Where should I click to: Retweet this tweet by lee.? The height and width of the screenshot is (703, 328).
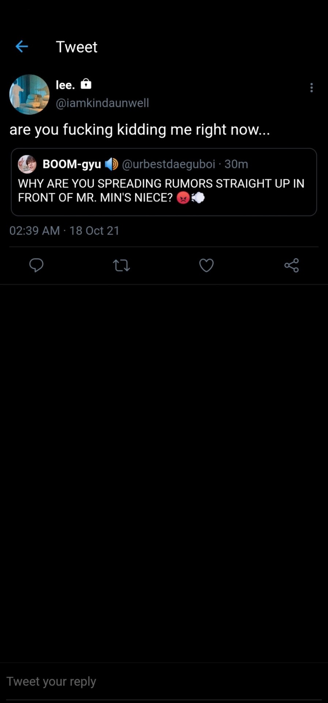[x=121, y=265]
